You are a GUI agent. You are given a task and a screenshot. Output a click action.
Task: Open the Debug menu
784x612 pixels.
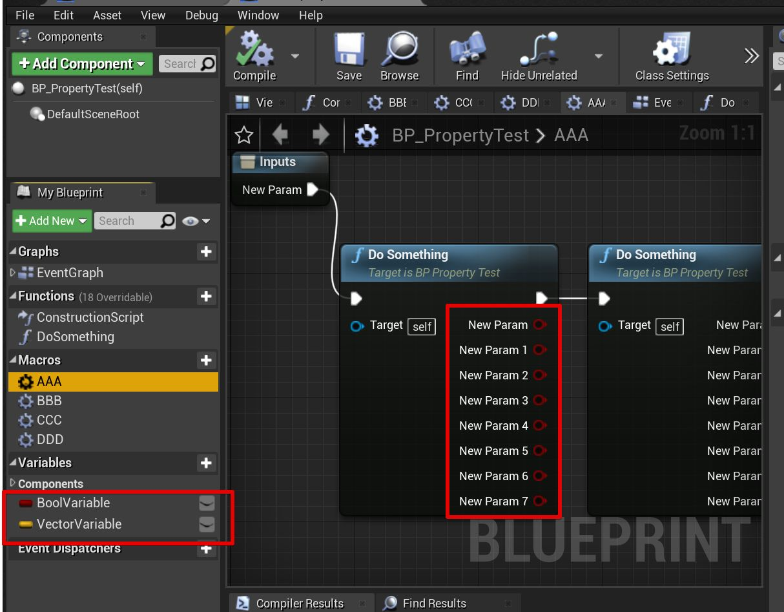click(201, 15)
